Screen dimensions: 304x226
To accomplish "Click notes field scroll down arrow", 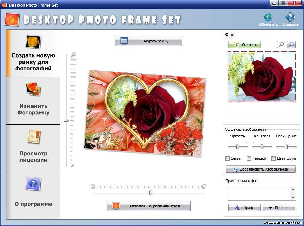I will (293, 198).
